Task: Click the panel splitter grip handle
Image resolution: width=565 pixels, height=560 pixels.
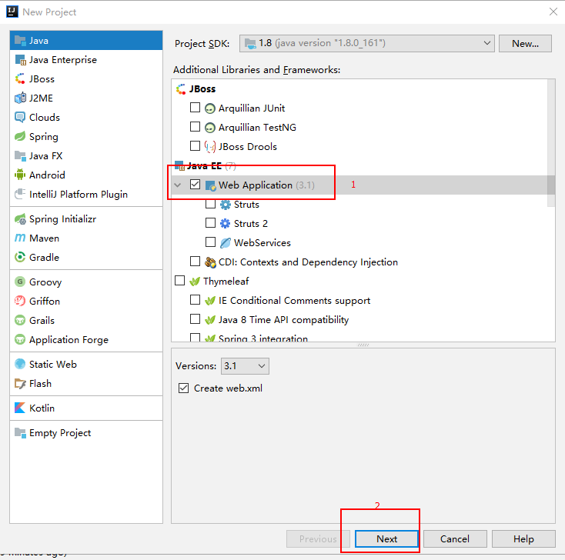Action: tap(363, 345)
